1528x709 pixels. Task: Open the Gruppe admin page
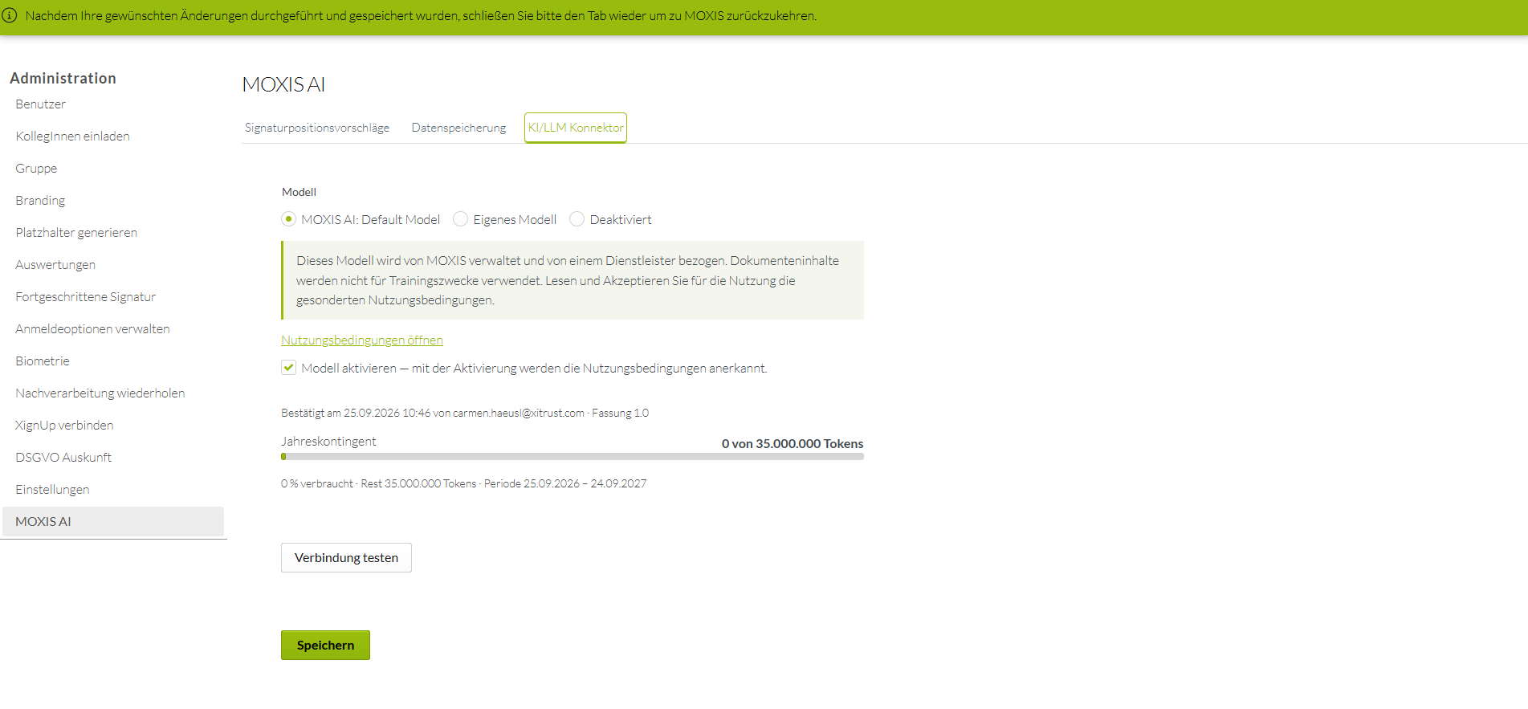point(36,168)
